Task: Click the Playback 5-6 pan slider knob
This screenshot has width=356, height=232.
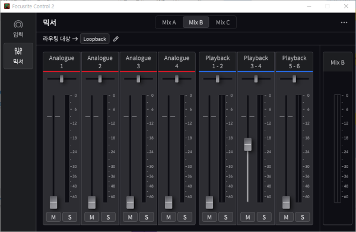Action: 294,79
